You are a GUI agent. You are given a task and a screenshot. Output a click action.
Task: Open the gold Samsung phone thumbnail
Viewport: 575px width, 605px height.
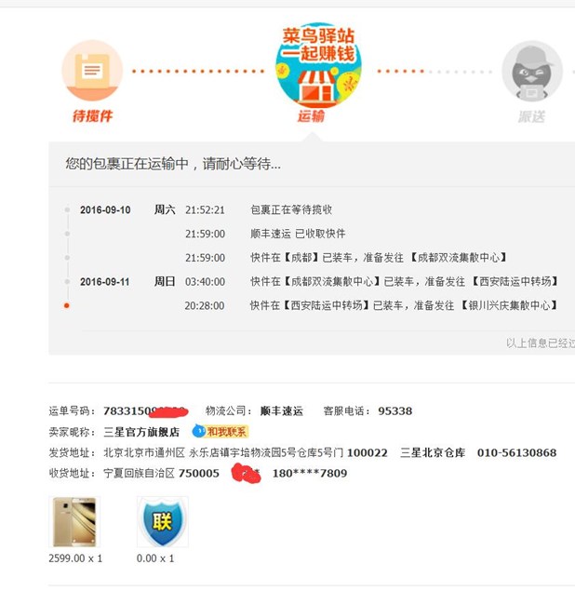[x=74, y=521]
